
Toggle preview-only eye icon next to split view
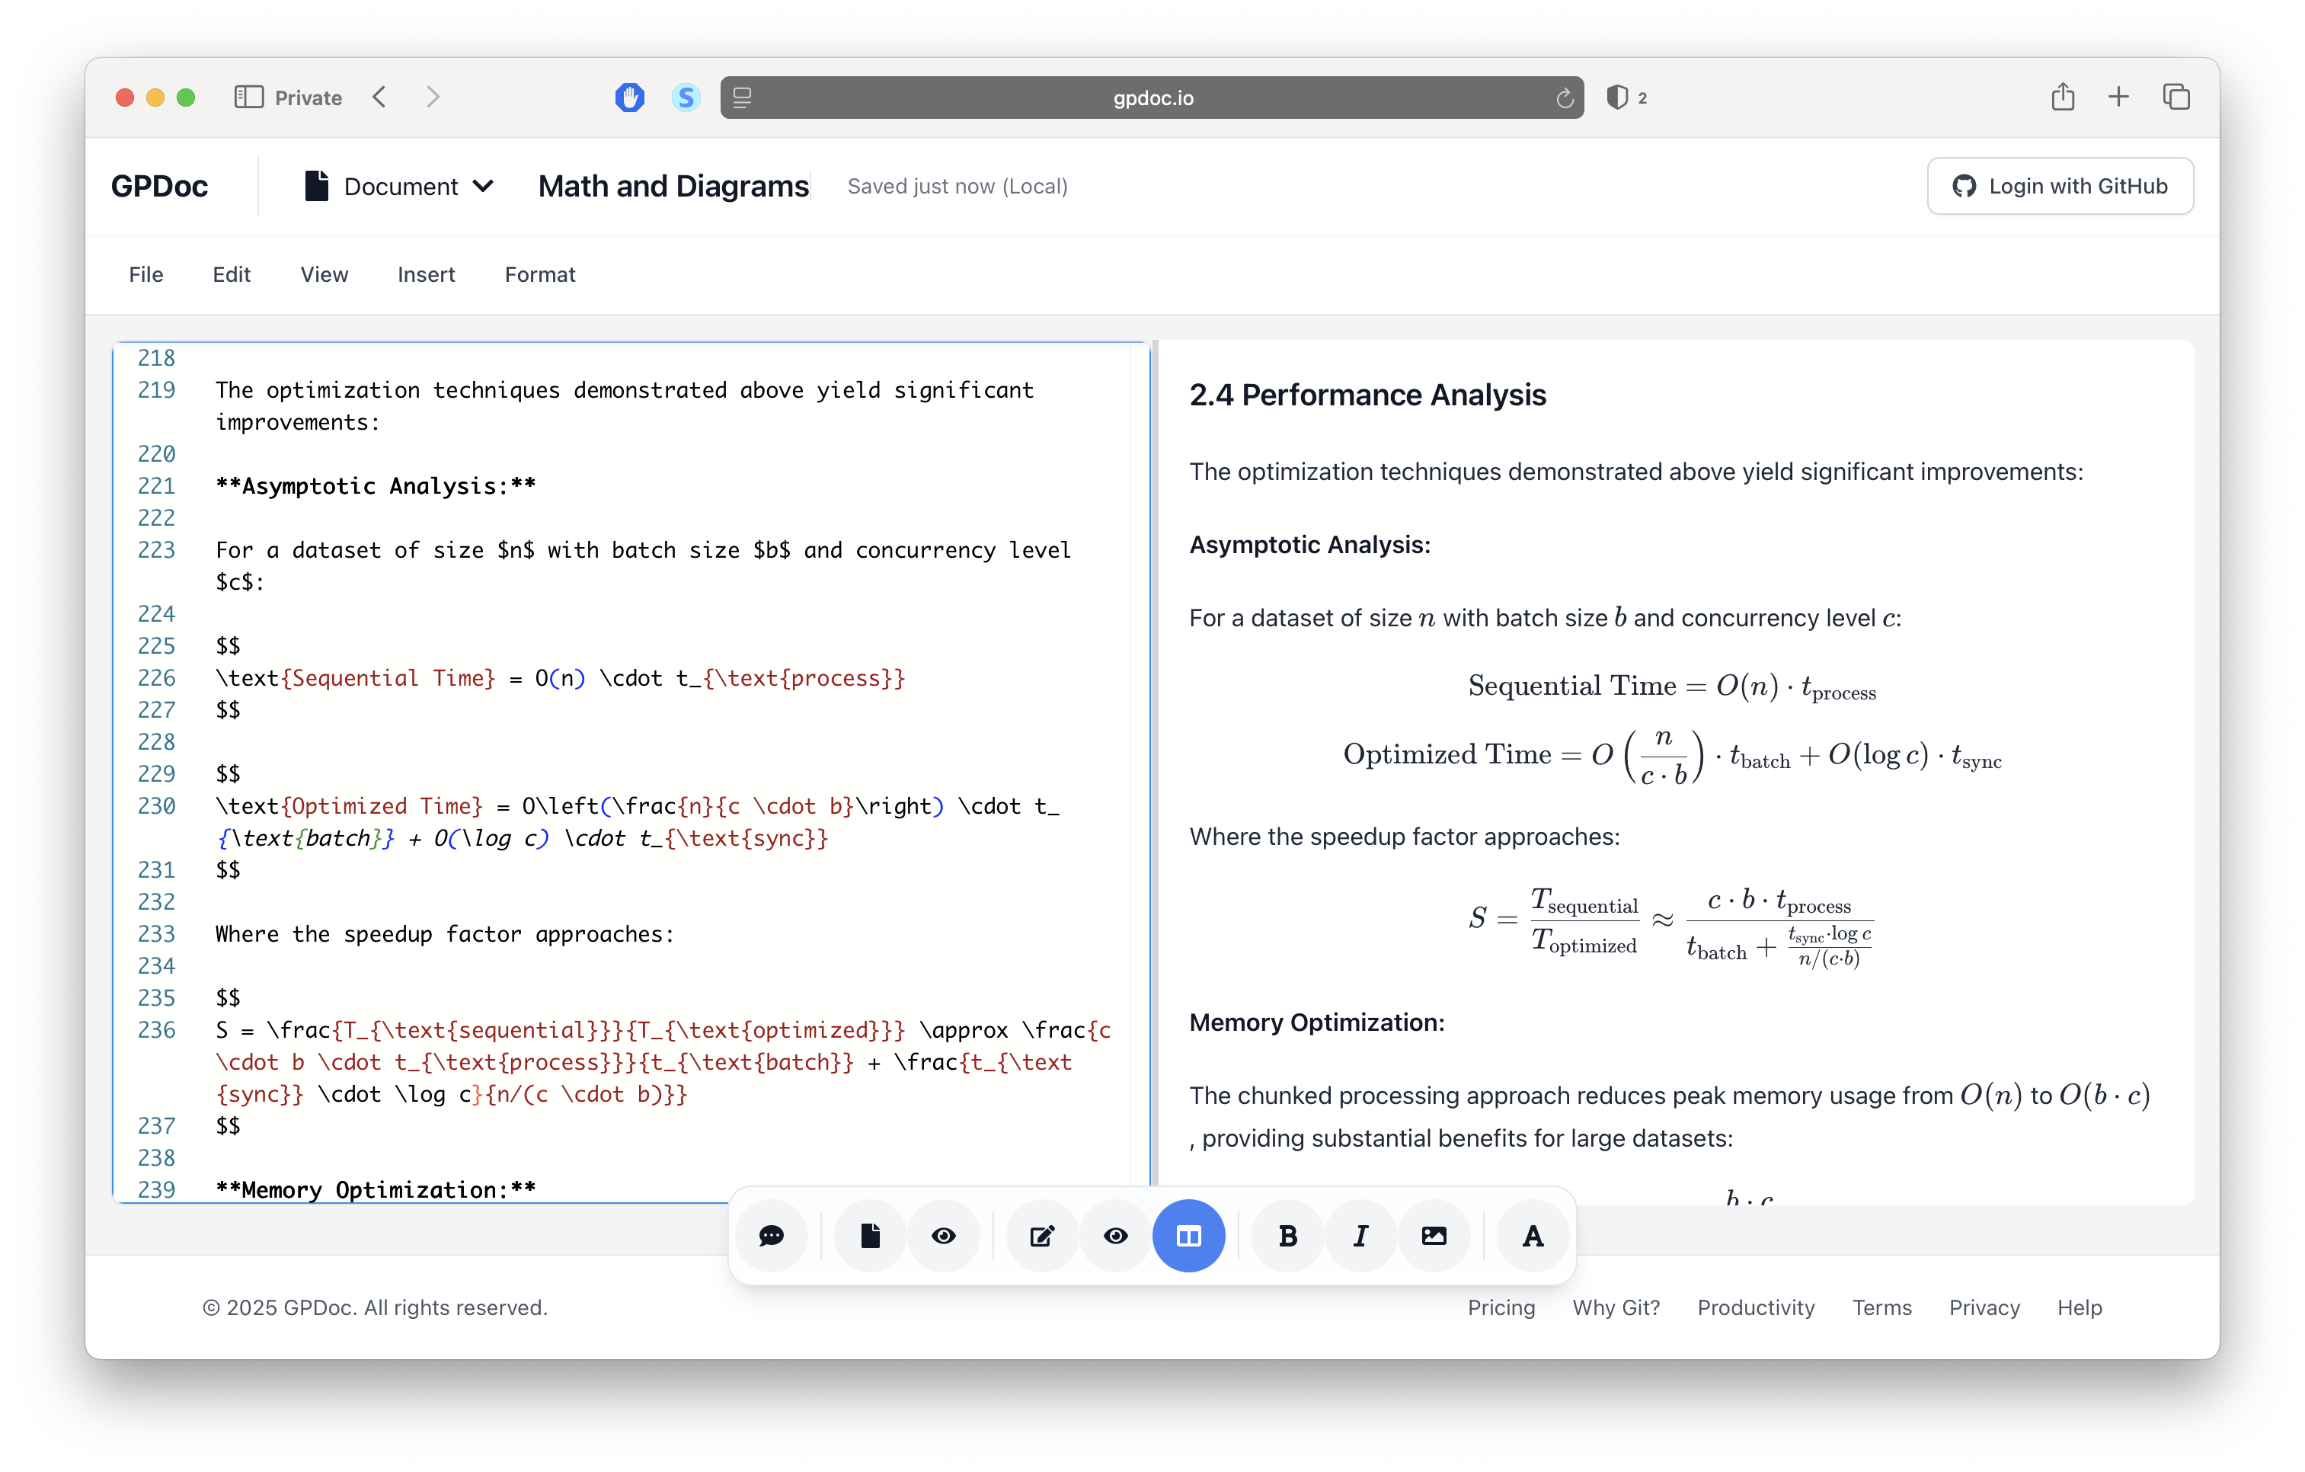(x=1115, y=1236)
